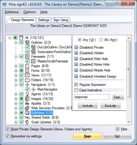
Task: Open the Help menu
Action: (x=44, y=12)
